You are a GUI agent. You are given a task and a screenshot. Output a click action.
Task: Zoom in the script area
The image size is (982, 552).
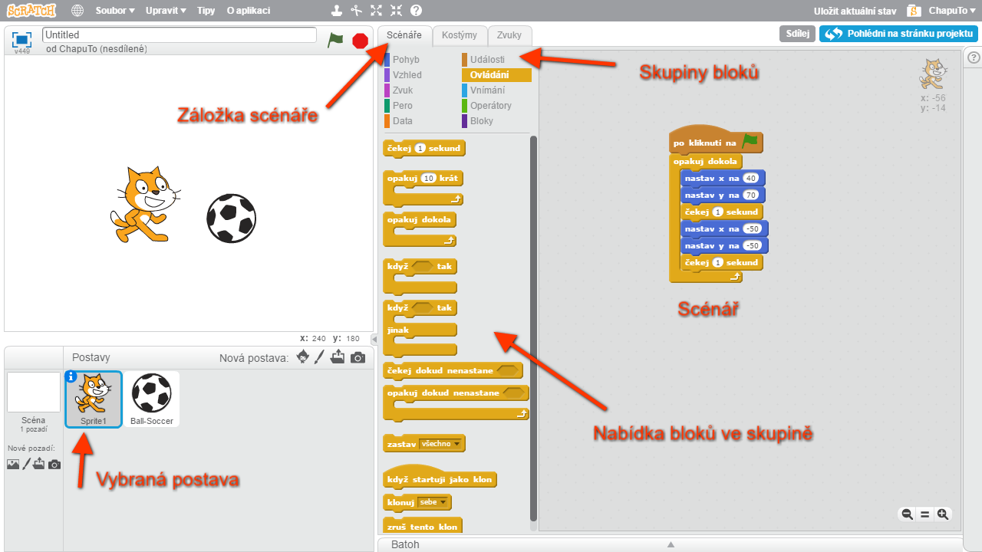click(943, 514)
